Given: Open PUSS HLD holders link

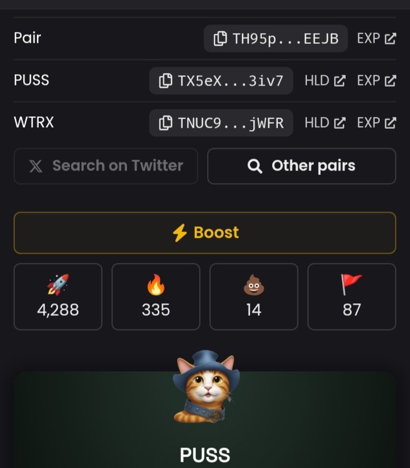Looking at the screenshot, I should tap(325, 80).
